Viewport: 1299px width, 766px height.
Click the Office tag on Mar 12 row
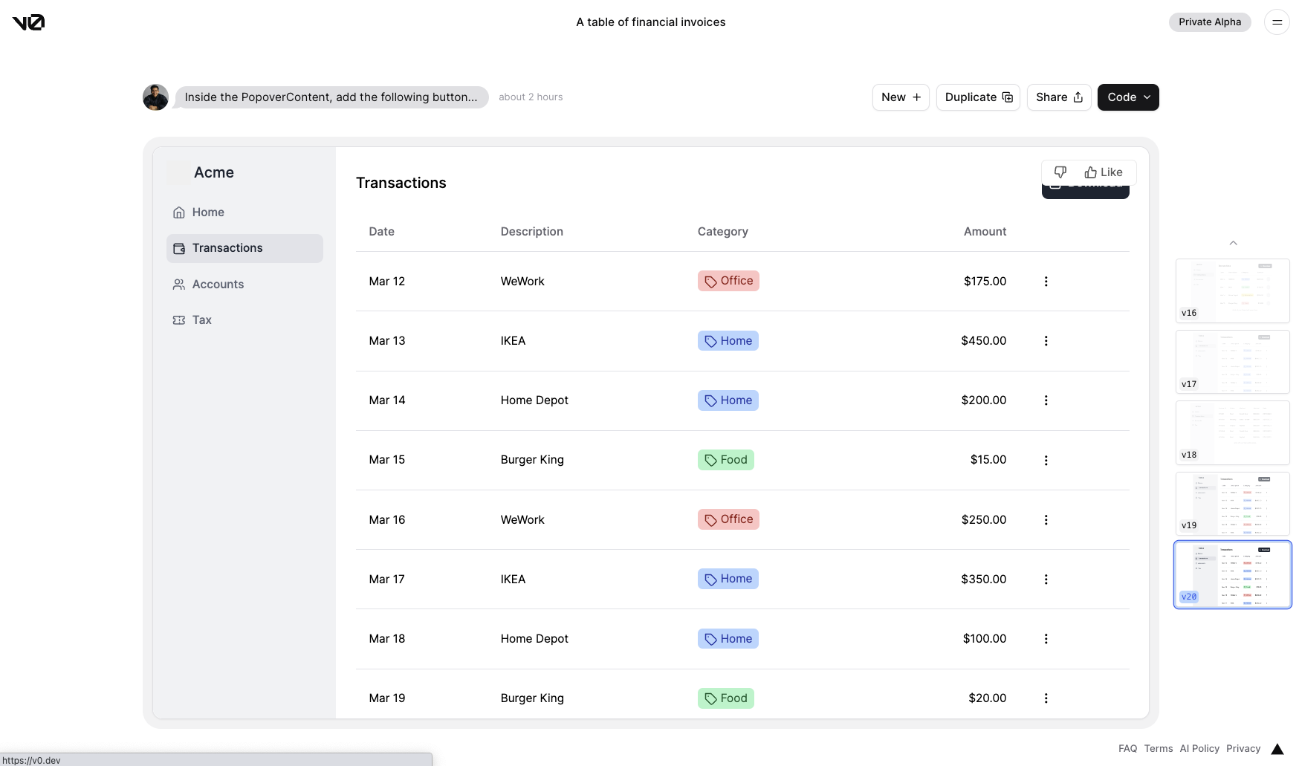click(x=728, y=281)
